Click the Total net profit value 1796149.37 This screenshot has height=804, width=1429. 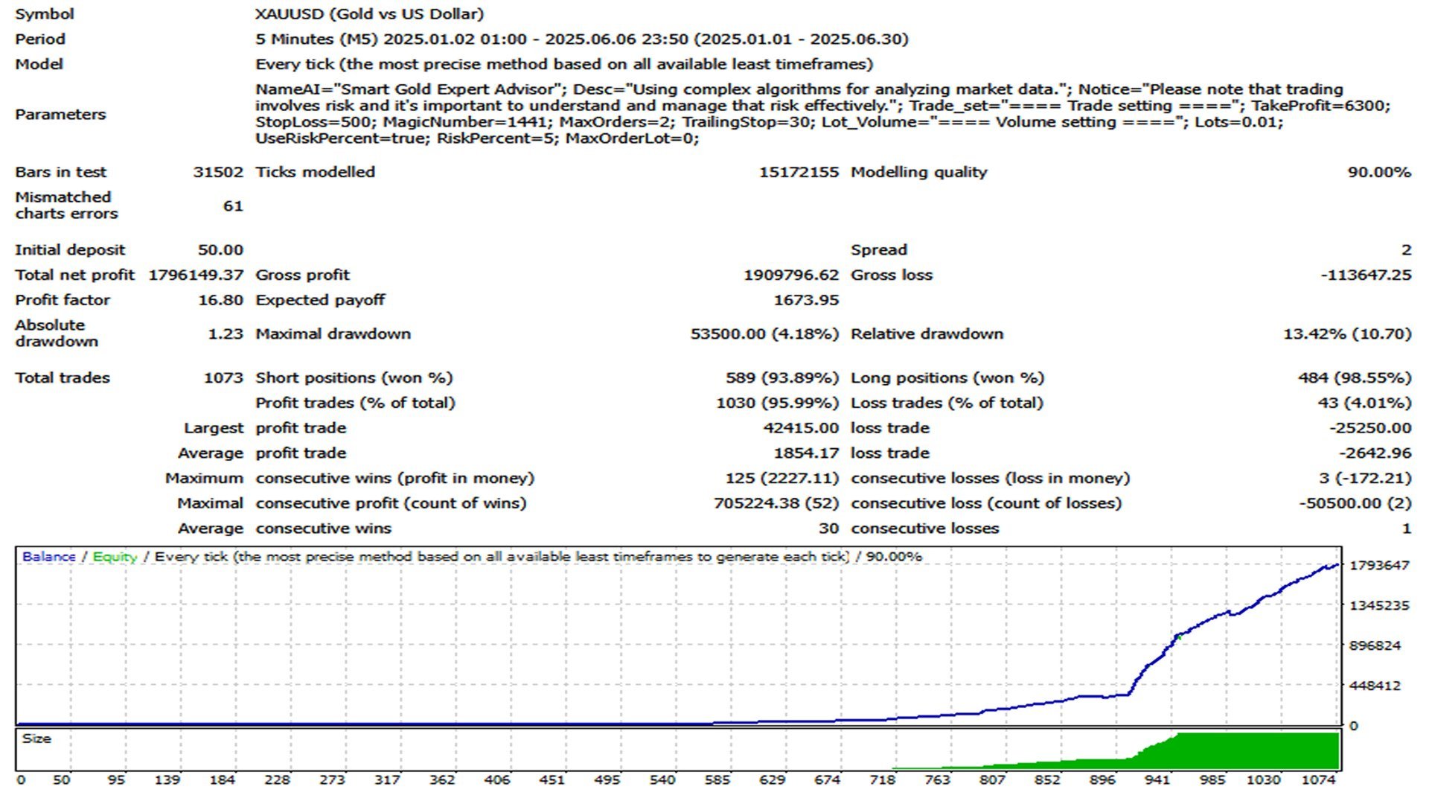tap(196, 275)
